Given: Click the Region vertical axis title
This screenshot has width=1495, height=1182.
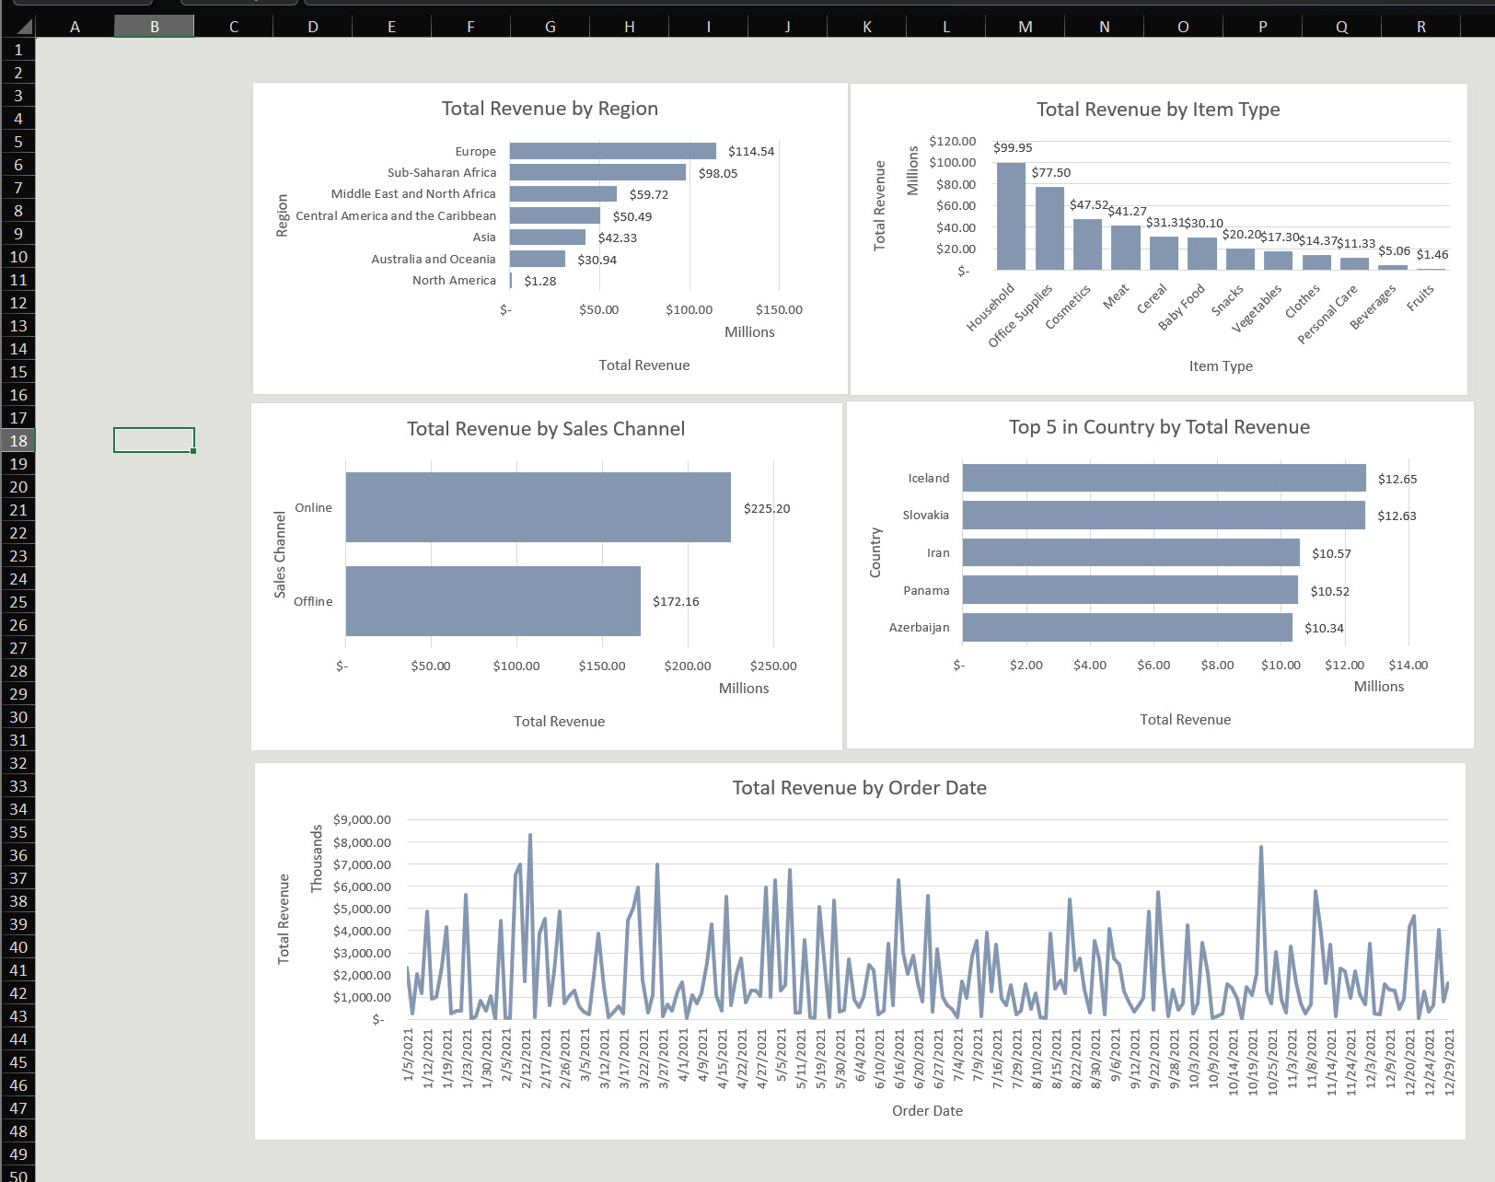Looking at the screenshot, I should 282,215.
